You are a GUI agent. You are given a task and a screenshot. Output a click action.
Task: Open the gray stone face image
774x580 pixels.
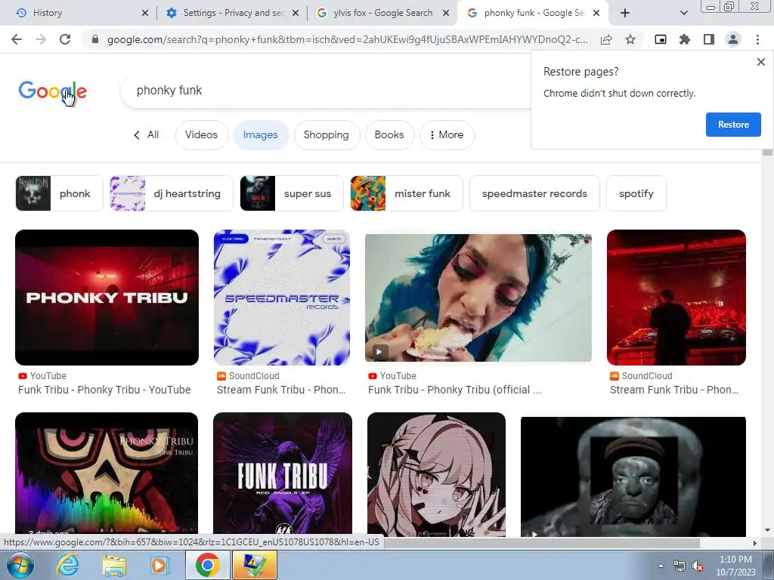tap(633, 477)
